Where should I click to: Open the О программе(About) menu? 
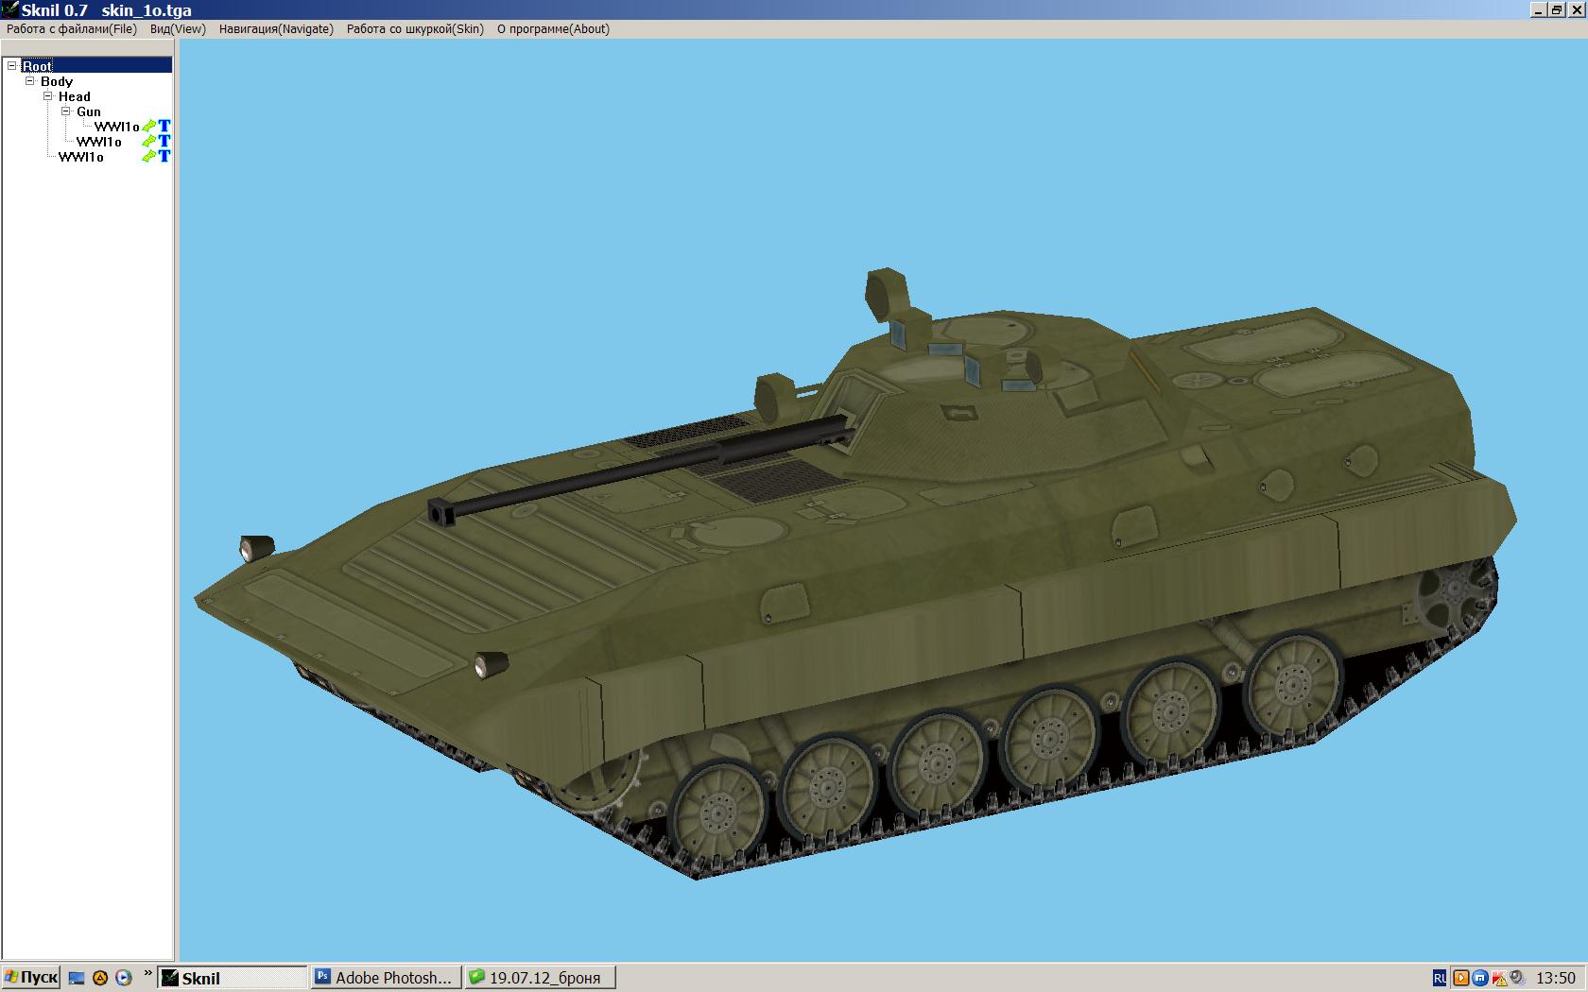553,29
